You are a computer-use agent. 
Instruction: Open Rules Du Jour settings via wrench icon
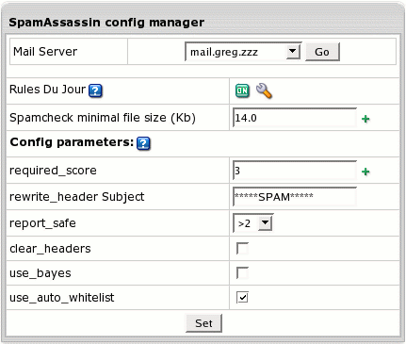pos(264,90)
